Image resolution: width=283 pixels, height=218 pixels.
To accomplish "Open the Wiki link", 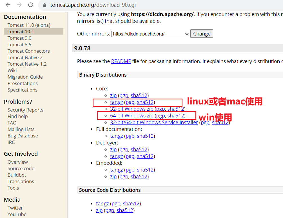I will click(x=12, y=71).
